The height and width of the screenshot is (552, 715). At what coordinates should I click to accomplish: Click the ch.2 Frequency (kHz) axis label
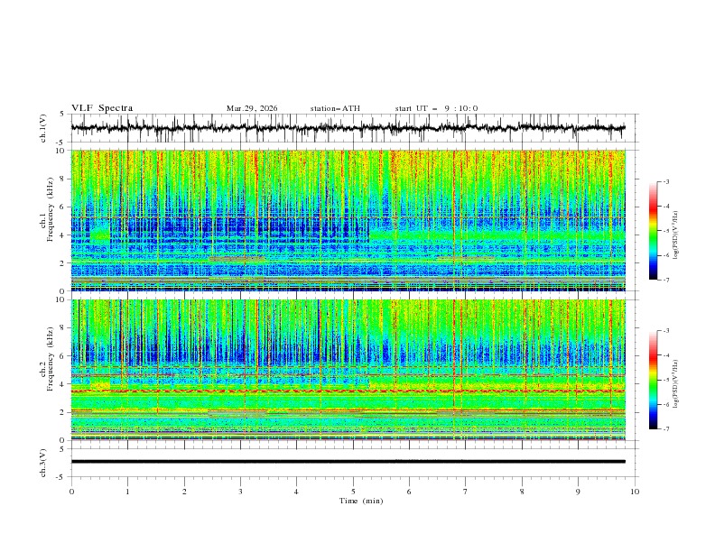pos(47,357)
